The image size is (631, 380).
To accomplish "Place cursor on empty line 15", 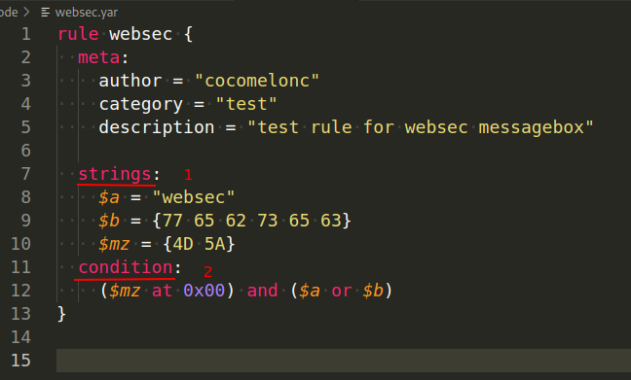I will 344,361.
